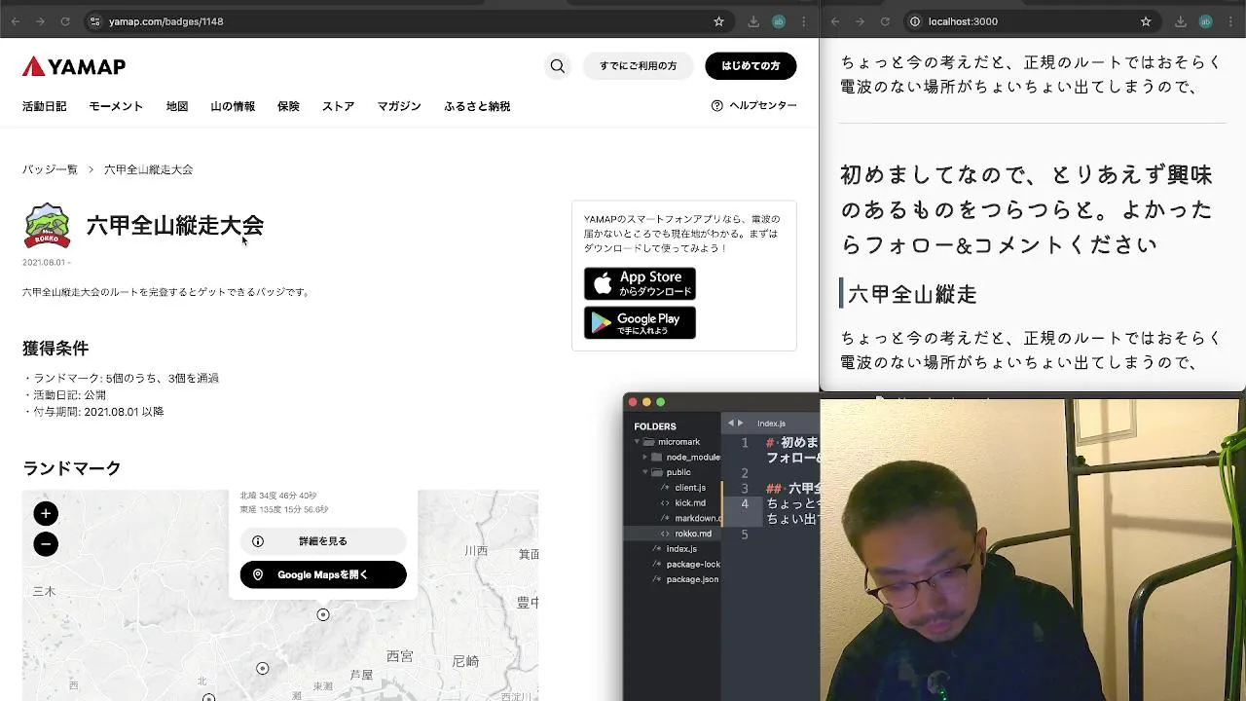Click the site info icon beside yamap.com URL
1246x701 pixels.
pos(94,21)
